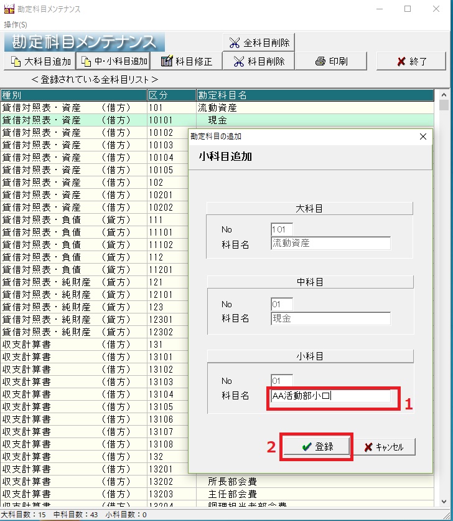Click the 種別 column header

click(73, 95)
